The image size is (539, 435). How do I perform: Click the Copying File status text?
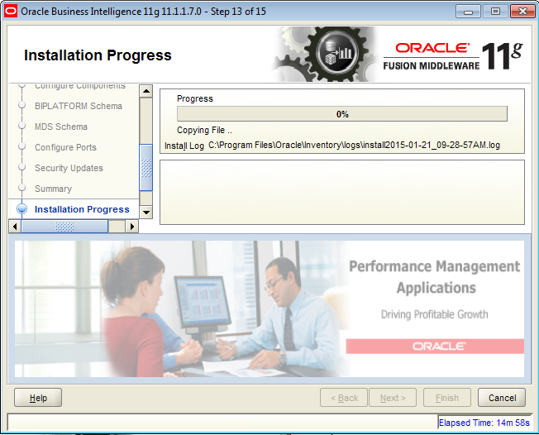[x=204, y=131]
